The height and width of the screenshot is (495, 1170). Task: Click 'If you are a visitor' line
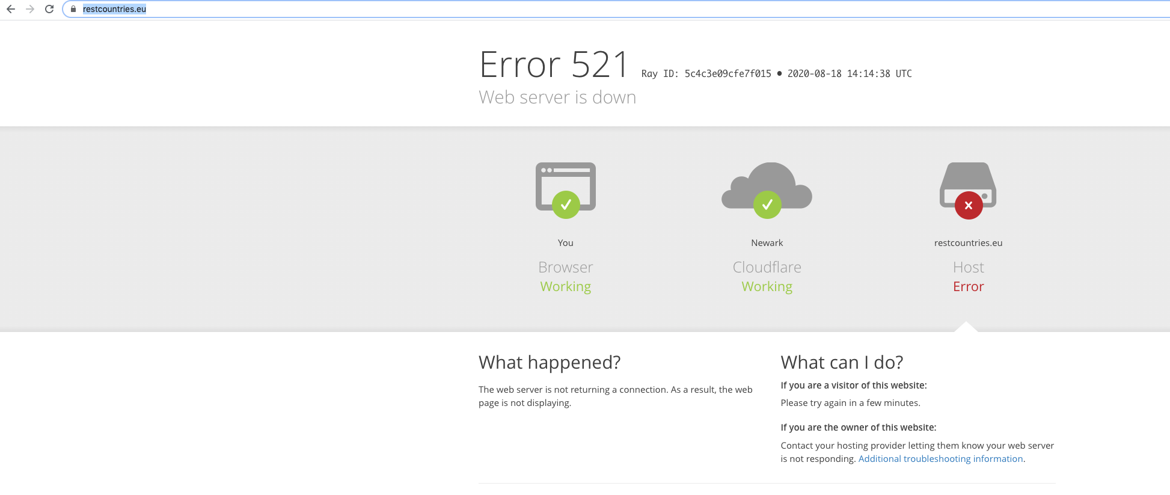coord(854,386)
